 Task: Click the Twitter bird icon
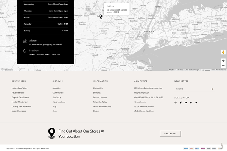(x=191, y=102)
